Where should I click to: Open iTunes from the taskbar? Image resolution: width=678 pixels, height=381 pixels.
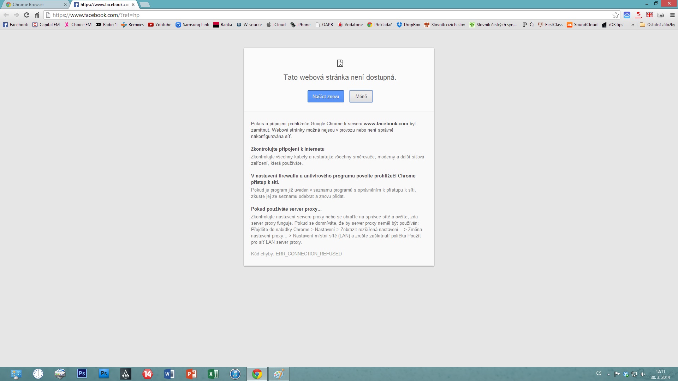[235, 374]
